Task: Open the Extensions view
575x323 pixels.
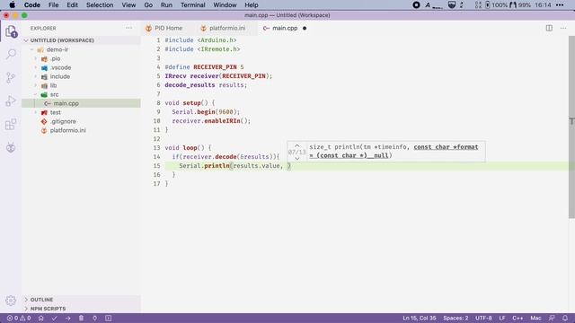Action: pos(11,125)
